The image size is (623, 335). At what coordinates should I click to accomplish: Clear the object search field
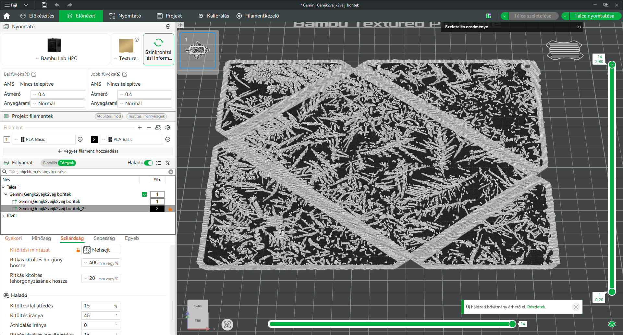(x=171, y=172)
